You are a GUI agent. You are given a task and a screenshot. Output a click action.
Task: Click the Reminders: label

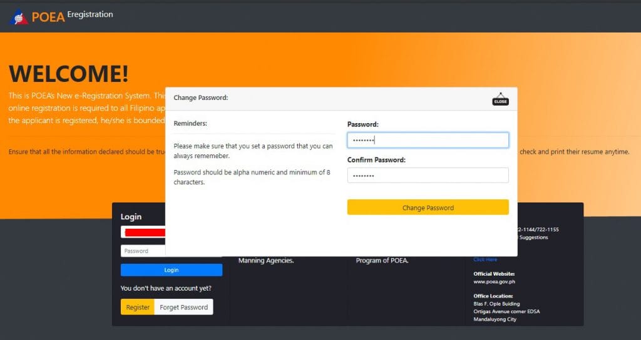pos(190,123)
